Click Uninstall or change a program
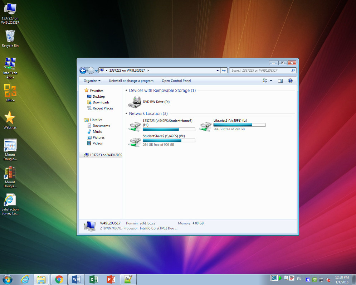The width and height of the screenshot is (356, 285). click(x=131, y=81)
